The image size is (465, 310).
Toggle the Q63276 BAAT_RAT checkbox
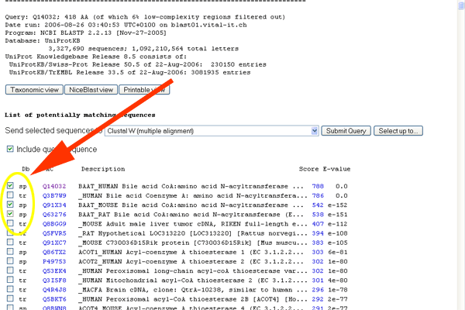click(10, 213)
